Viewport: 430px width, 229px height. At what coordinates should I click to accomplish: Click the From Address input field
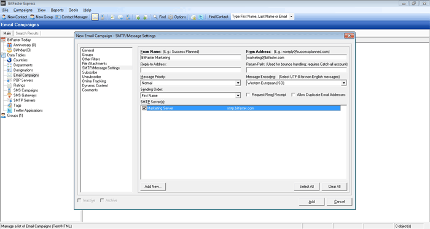click(296, 58)
